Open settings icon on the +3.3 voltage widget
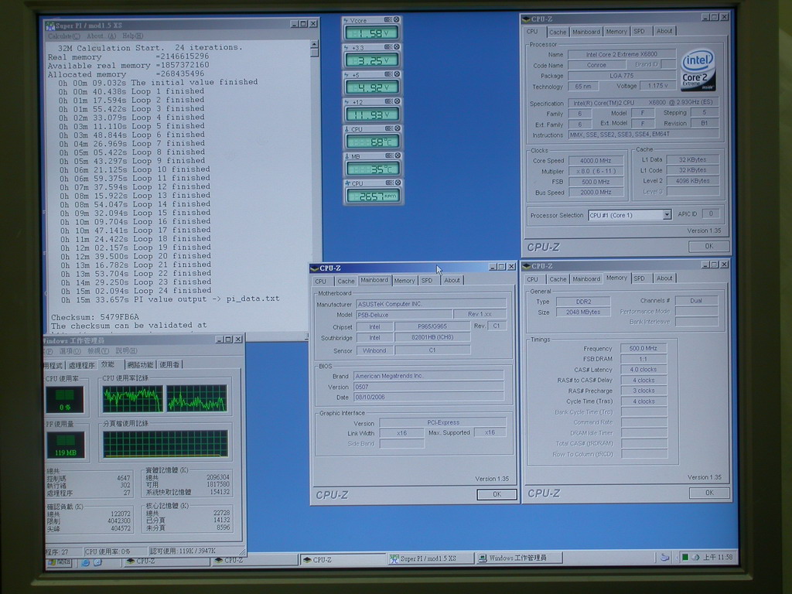 click(x=388, y=47)
